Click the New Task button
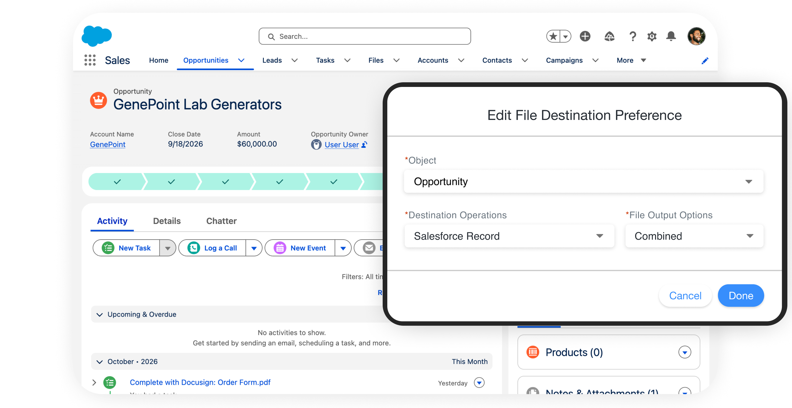 coord(126,248)
